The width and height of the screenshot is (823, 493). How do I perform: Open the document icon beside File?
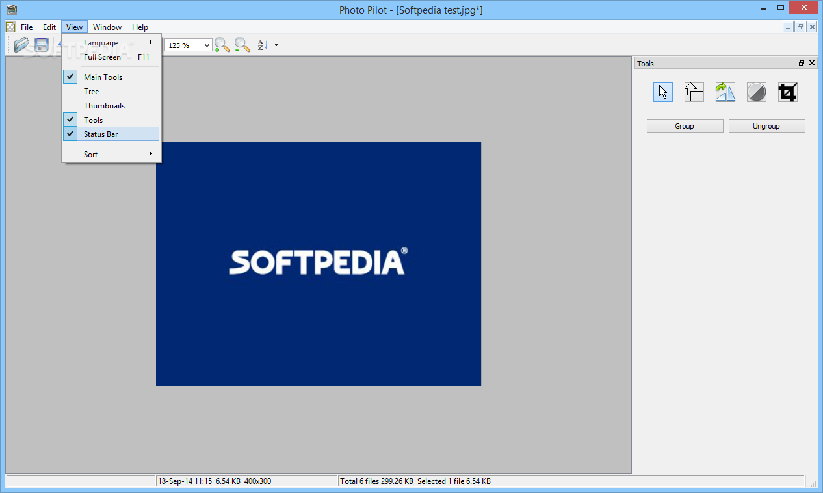coord(10,27)
